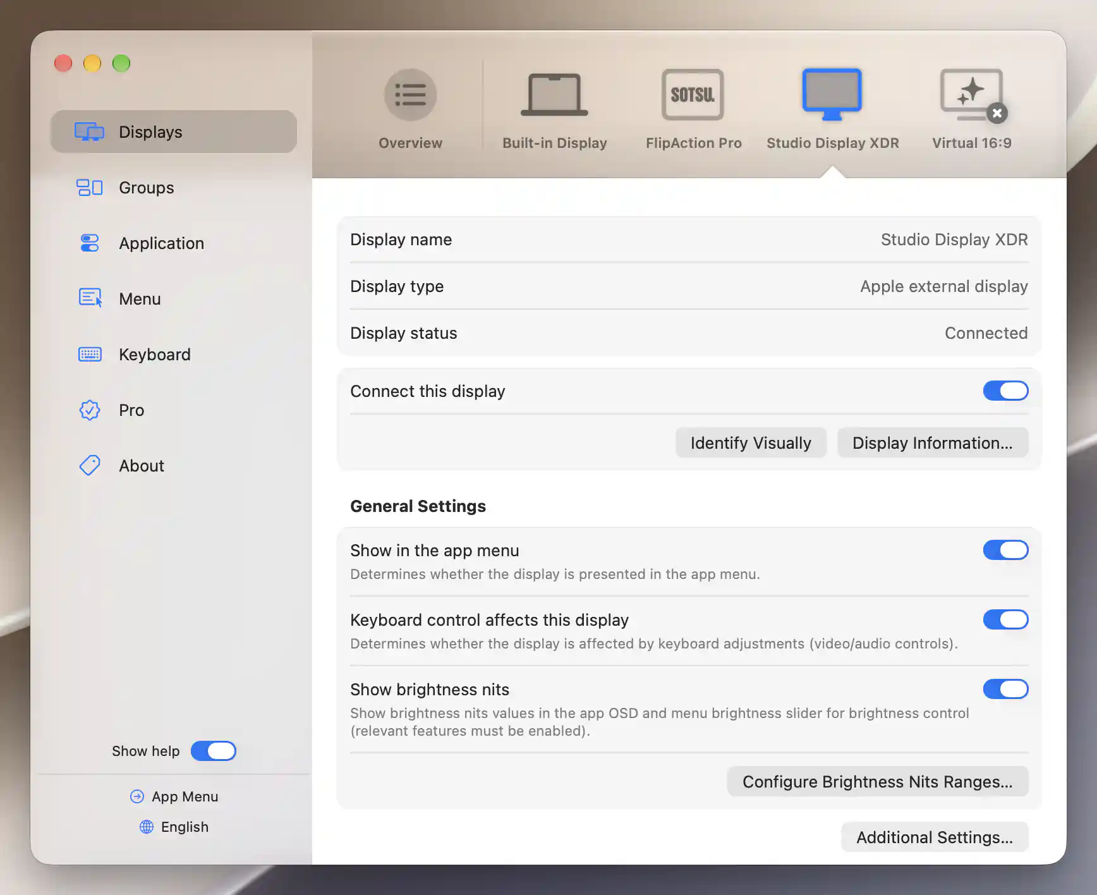Click the Keyboard sidebar icon
1097x895 pixels.
(90, 354)
